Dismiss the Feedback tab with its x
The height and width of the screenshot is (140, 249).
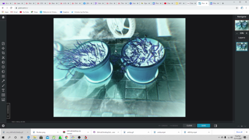[8, 116]
